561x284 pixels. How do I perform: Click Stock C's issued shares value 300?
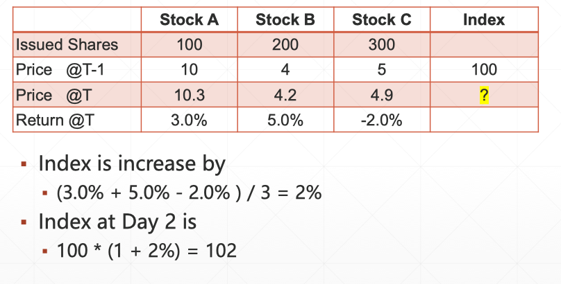(x=382, y=45)
